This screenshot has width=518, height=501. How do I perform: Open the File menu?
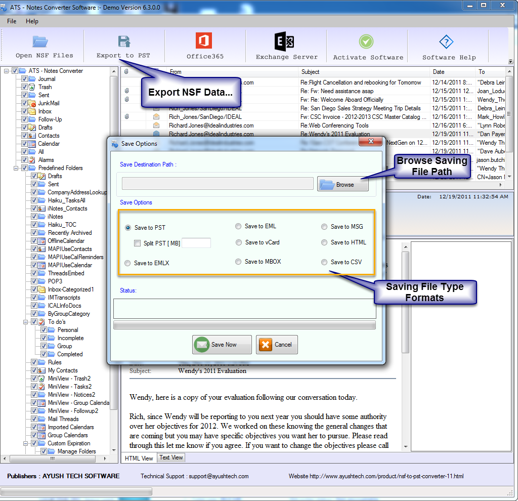pos(12,21)
